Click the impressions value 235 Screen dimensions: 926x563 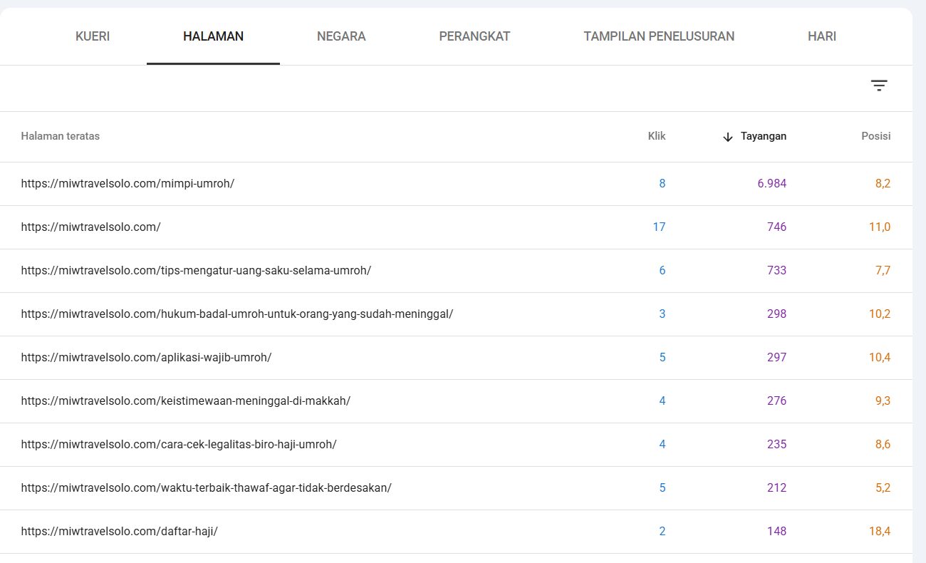(x=777, y=445)
